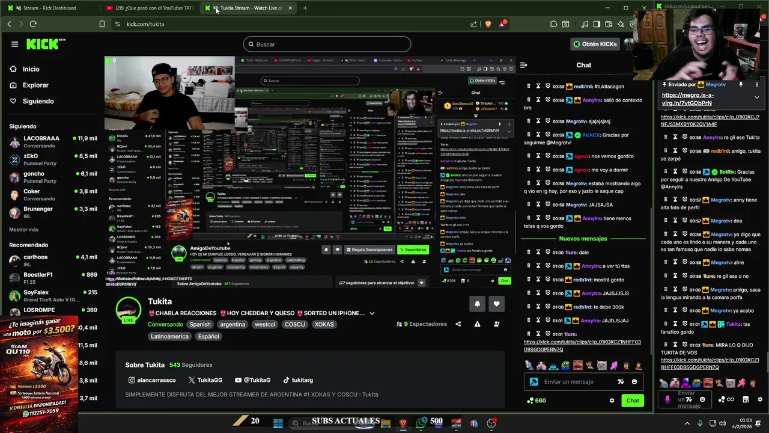The image size is (769, 433).
Task: Open the 7TV emote menu in main chat
Action: click(x=621, y=382)
